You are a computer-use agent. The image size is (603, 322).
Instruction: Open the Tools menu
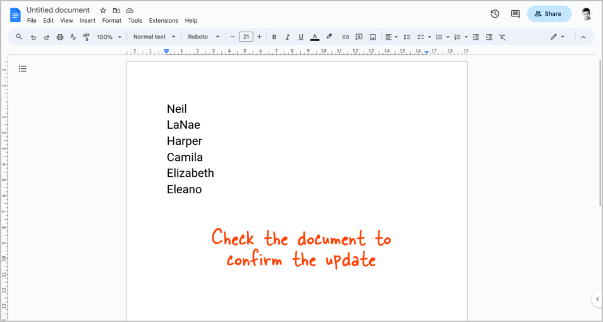coord(135,21)
